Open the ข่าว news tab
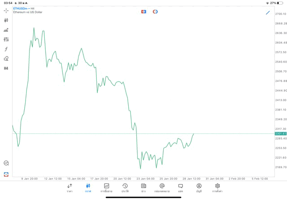This screenshot has width=287, height=200. pos(143,188)
